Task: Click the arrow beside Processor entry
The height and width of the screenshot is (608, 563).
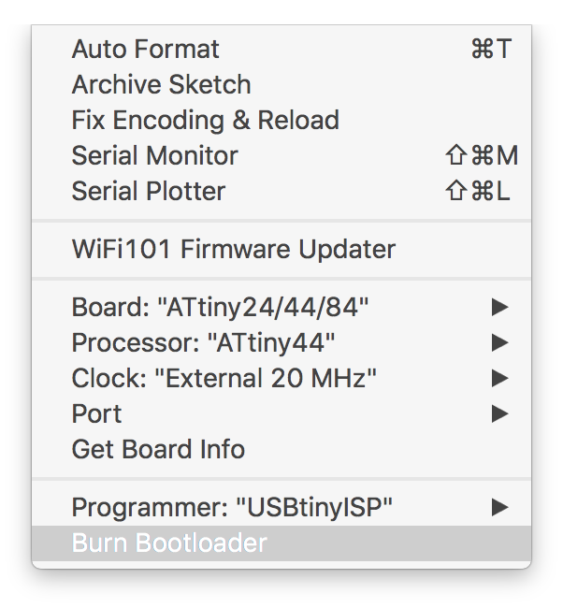Action: (499, 342)
